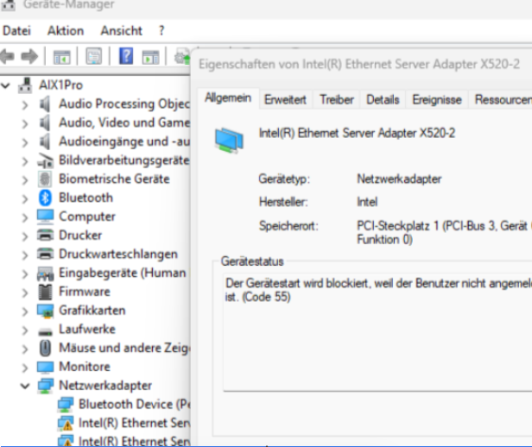The width and height of the screenshot is (532, 447).
Task: Expand the Monitore node
Action: tap(25, 368)
